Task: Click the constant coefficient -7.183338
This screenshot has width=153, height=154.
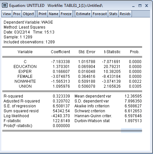Action: 60,62
